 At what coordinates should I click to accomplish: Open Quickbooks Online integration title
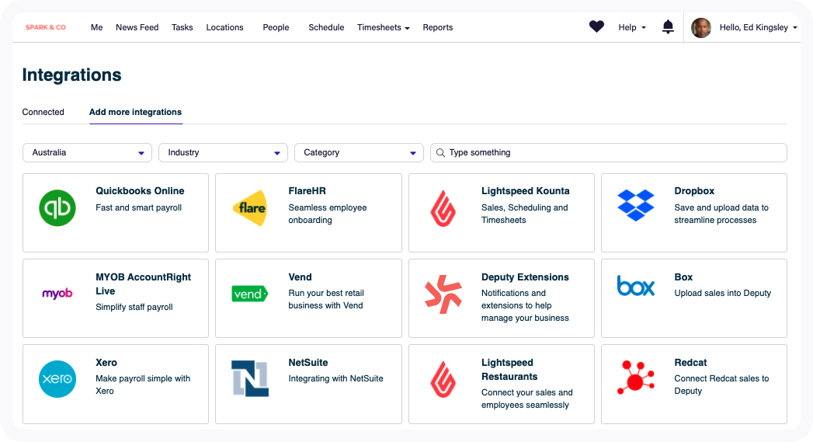pyautogui.click(x=140, y=191)
